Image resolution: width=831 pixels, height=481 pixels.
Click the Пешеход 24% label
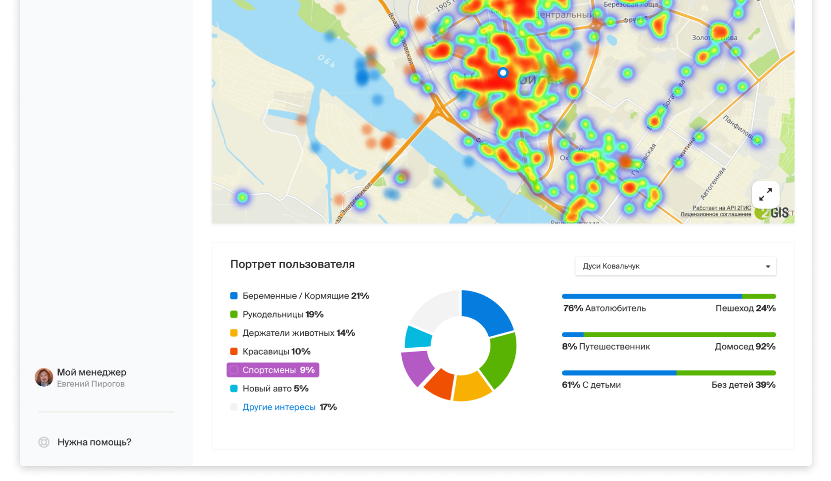[x=745, y=308]
